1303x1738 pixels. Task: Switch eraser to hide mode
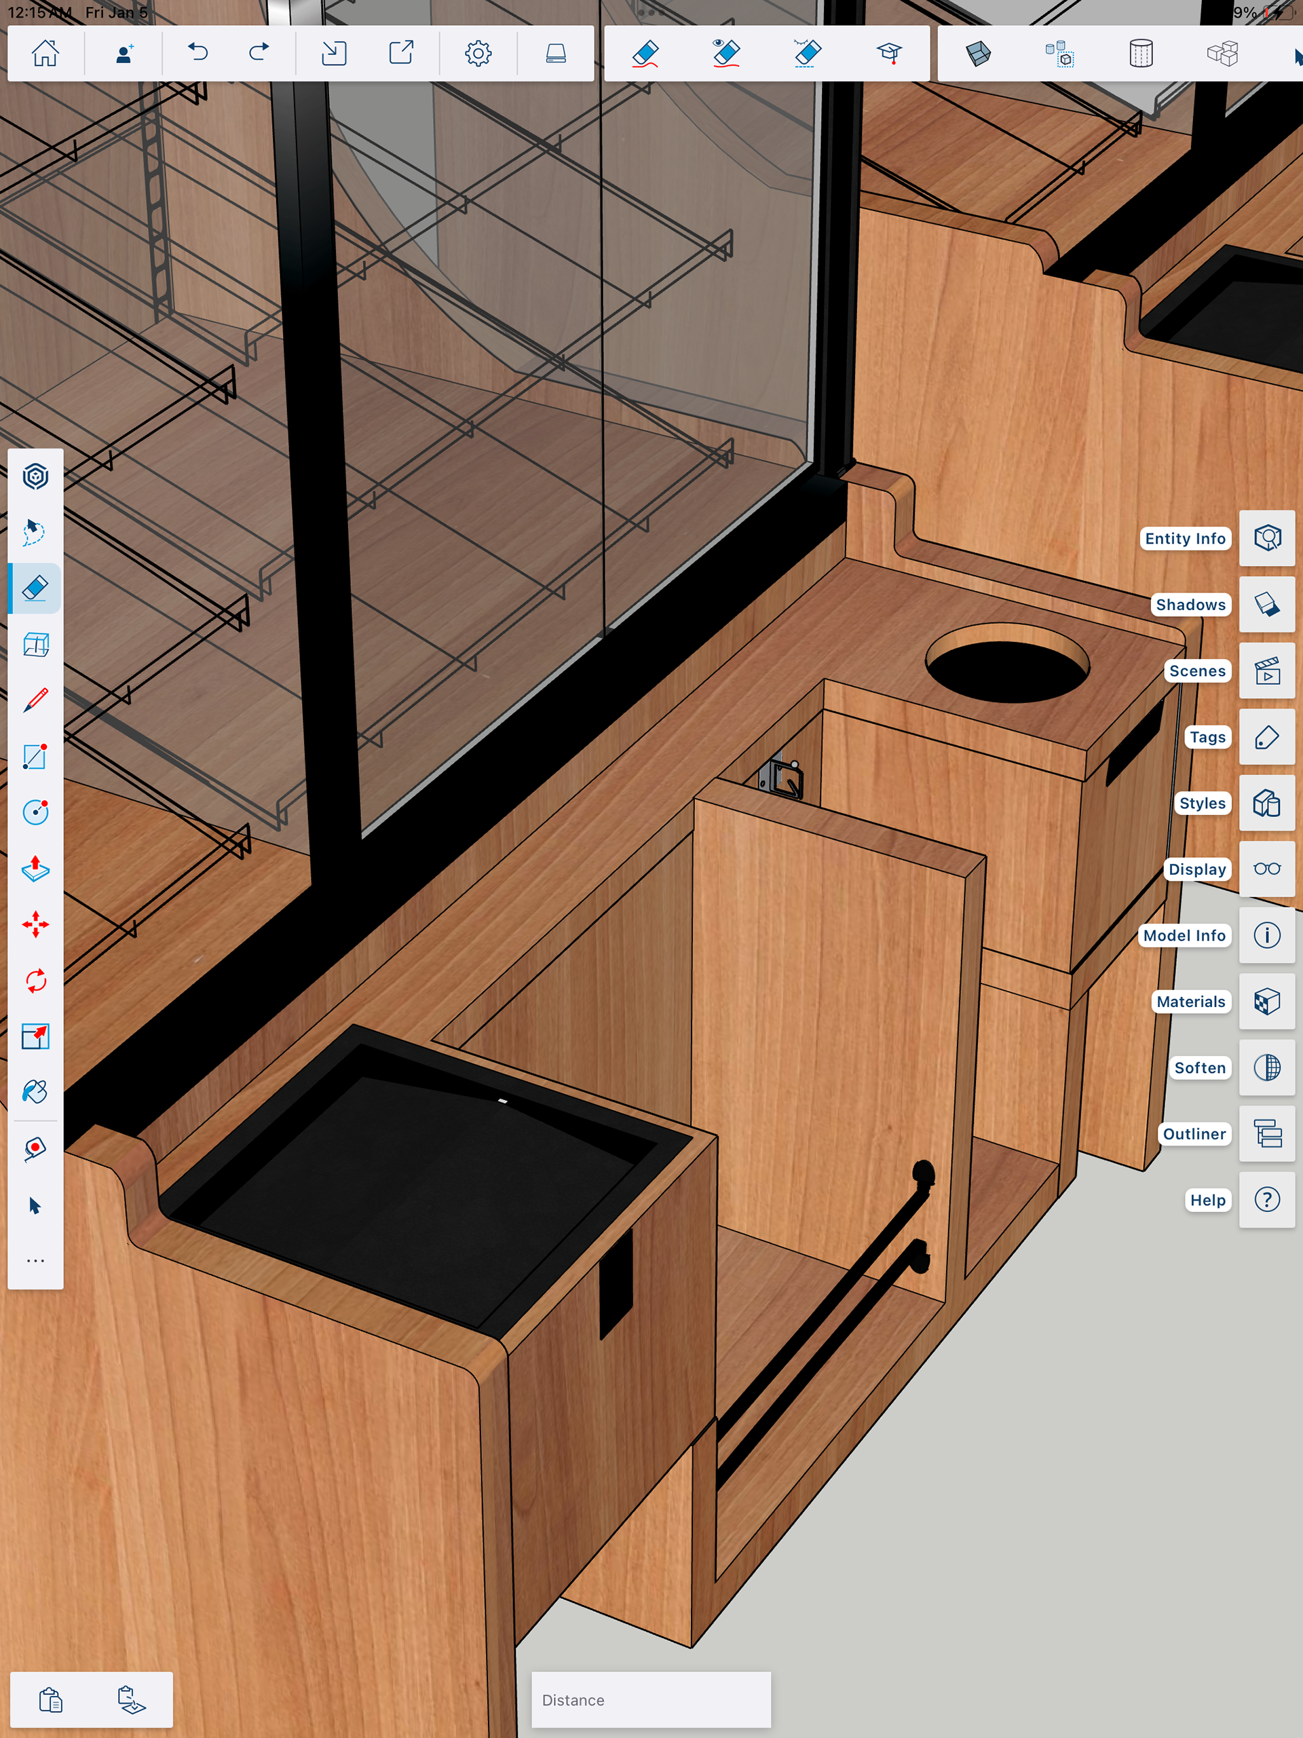click(726, 54)
